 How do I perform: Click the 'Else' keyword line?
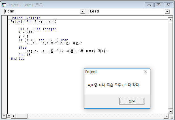click(23, 48)
